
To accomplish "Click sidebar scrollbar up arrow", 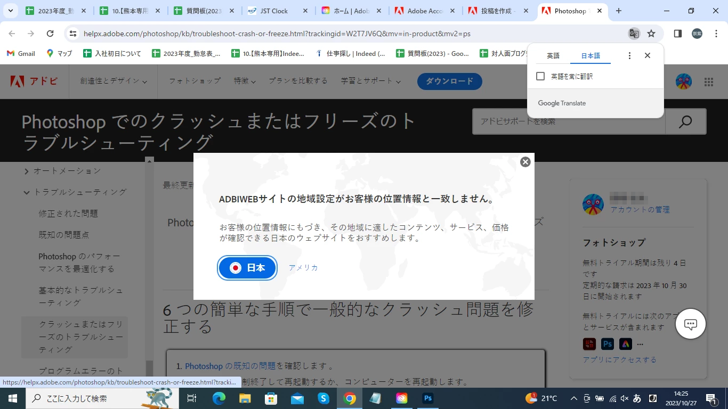I will pos(150,160).
